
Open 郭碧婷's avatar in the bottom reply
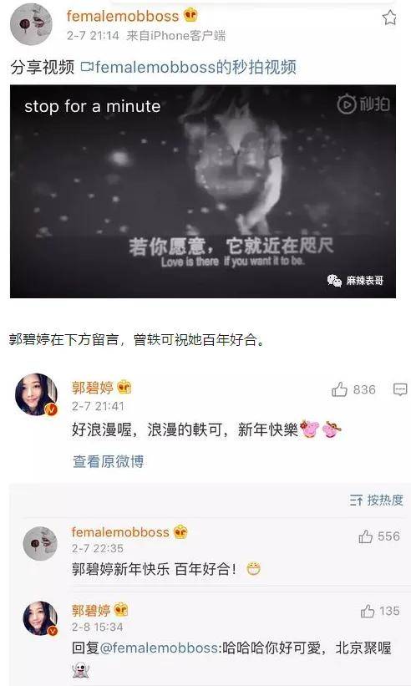click(40, 618)
